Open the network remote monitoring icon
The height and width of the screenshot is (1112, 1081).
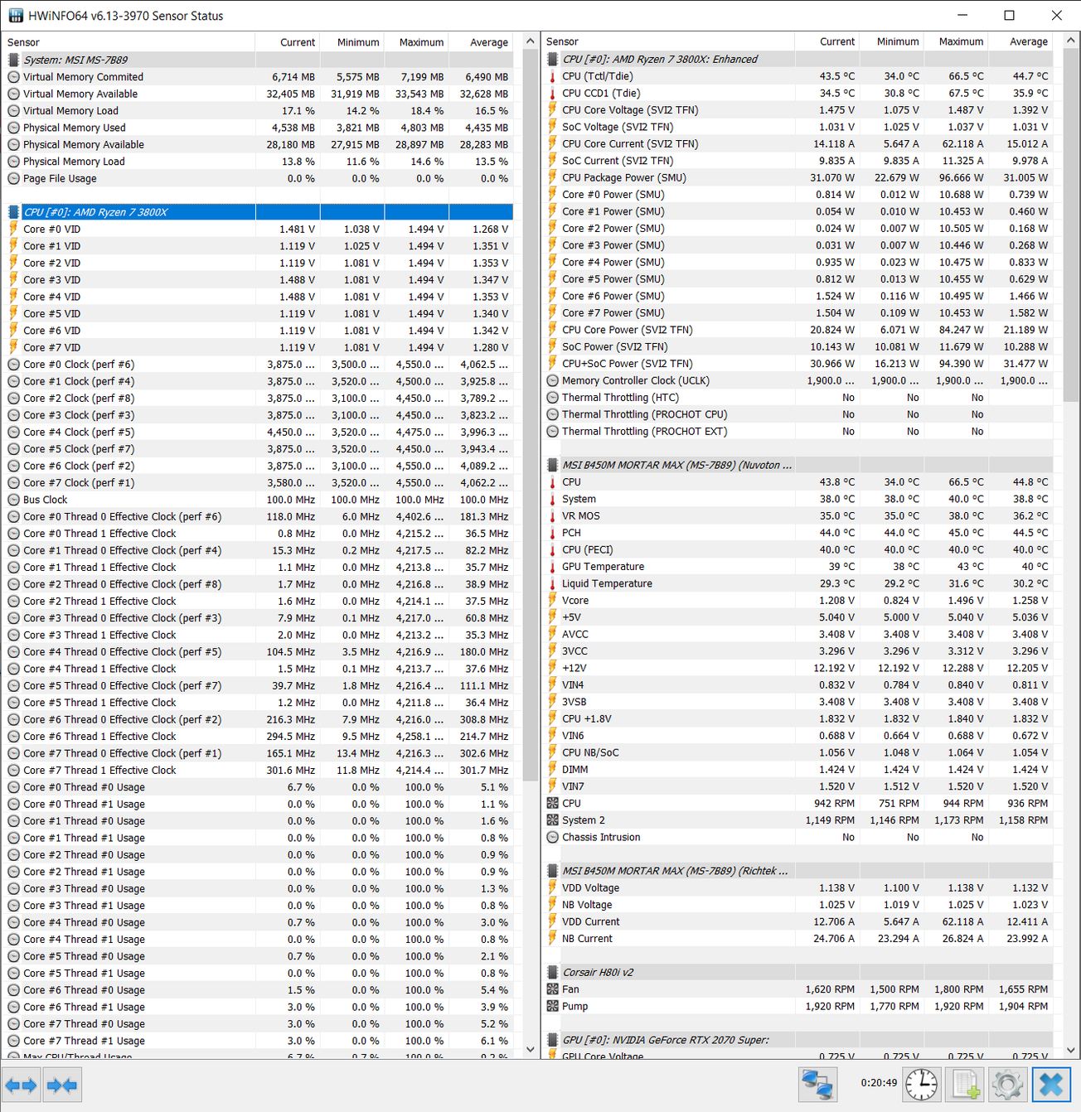817,1085
